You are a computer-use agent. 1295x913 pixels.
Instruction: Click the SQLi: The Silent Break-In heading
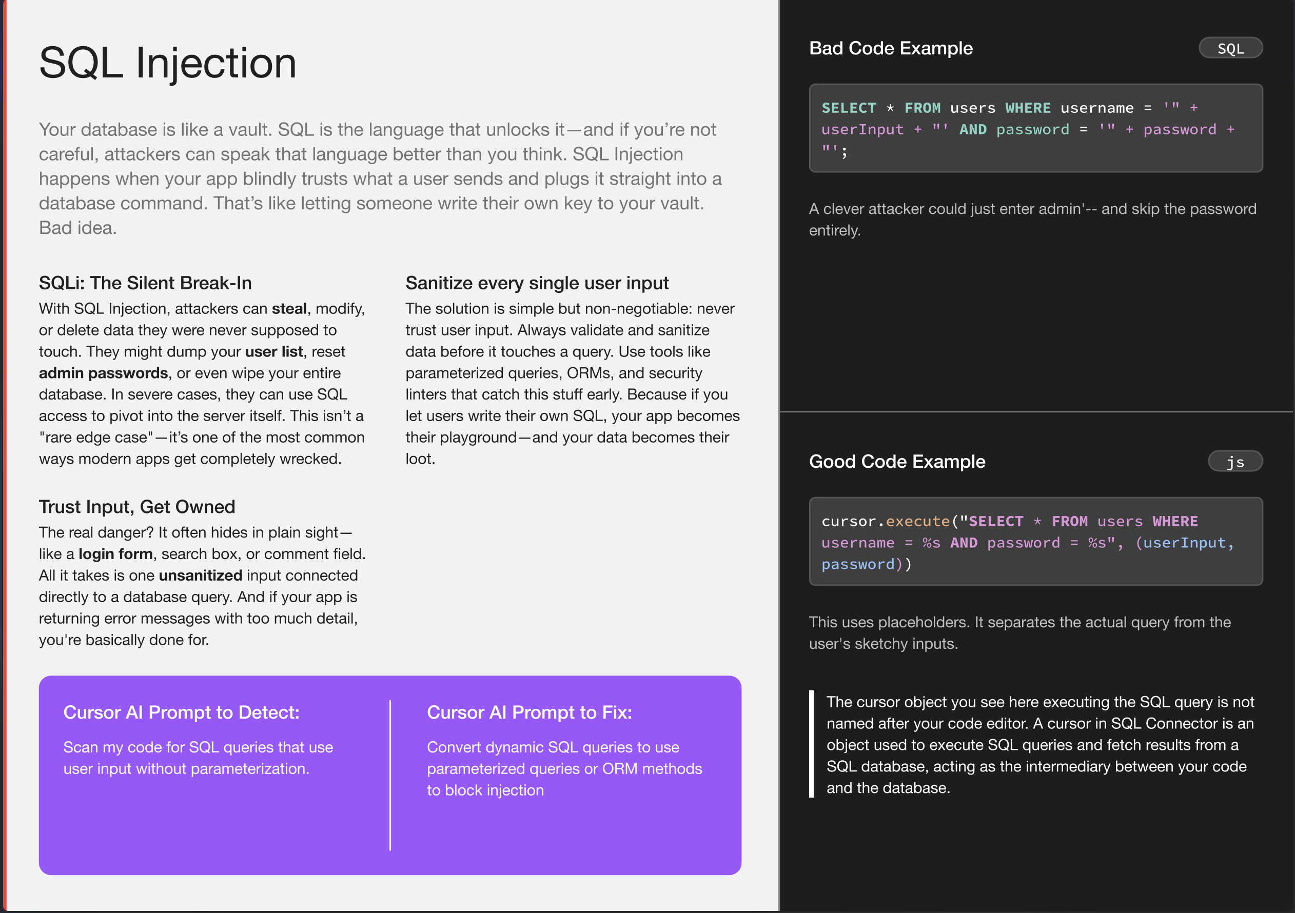click(x=145, y=283)
